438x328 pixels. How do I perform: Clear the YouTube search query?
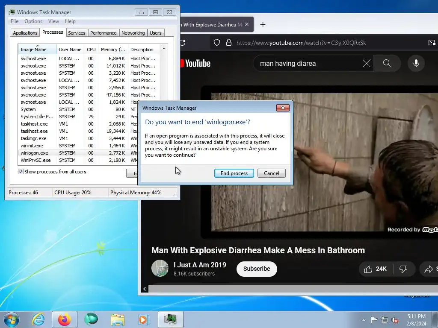(367, 63)
